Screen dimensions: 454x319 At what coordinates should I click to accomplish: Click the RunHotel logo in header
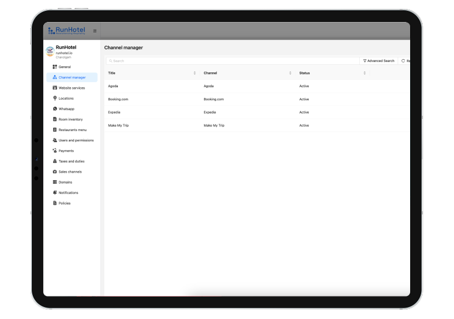coord(66,30)
